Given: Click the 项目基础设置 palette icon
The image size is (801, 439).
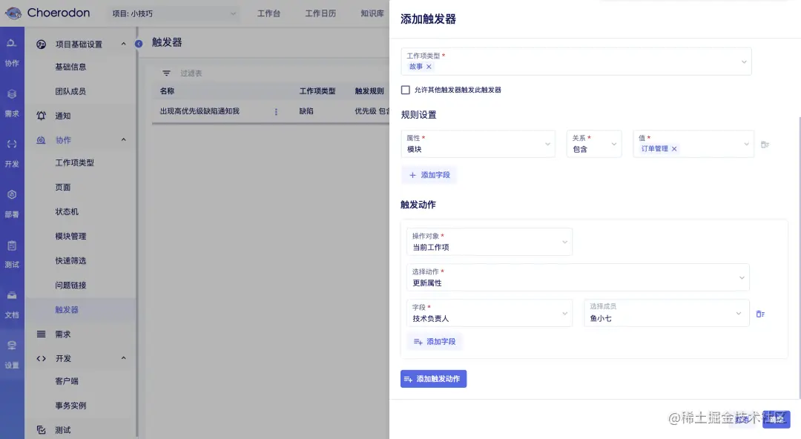Looking at the screenshot, I should tap(42, 44).
